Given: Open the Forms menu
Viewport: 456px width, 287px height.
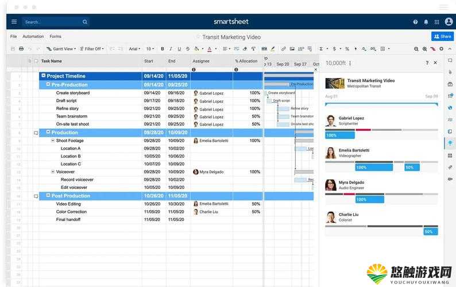Looking at the screenshot, I should tap(55, 36).
